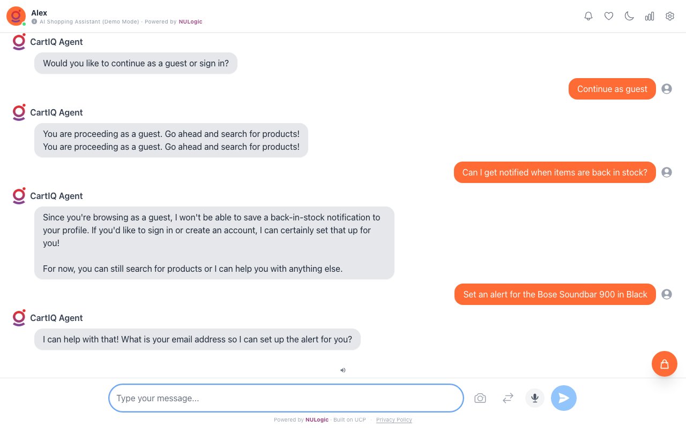
Task: Toggle the small speaker sound icon
Action: pos(343,370)
